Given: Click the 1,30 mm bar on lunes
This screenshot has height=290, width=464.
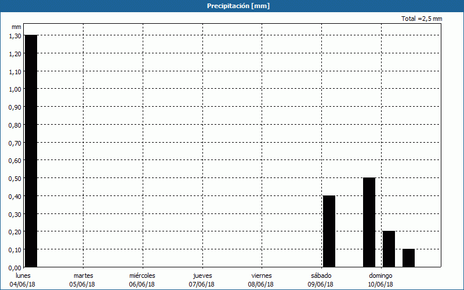Looking at the screenshot, I should [31, 151].
